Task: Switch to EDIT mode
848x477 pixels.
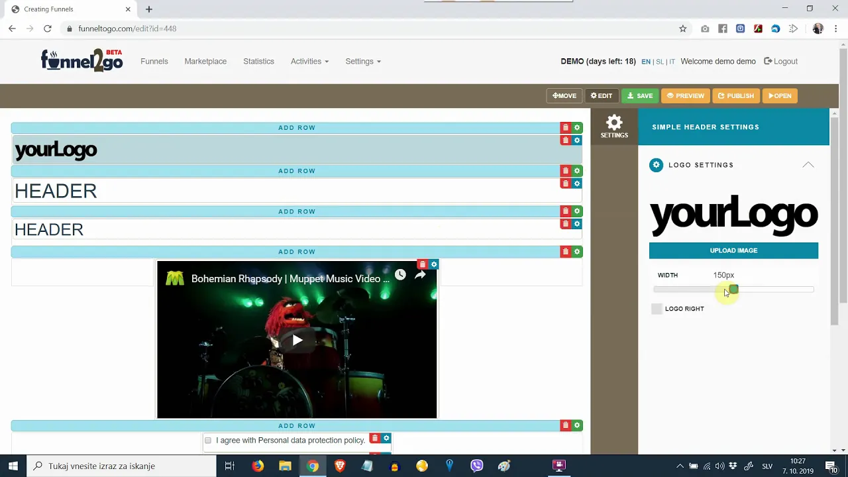Action: 602,95
